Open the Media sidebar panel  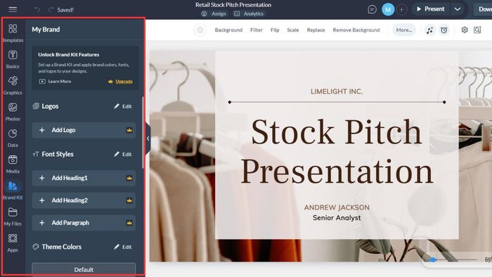13,165
